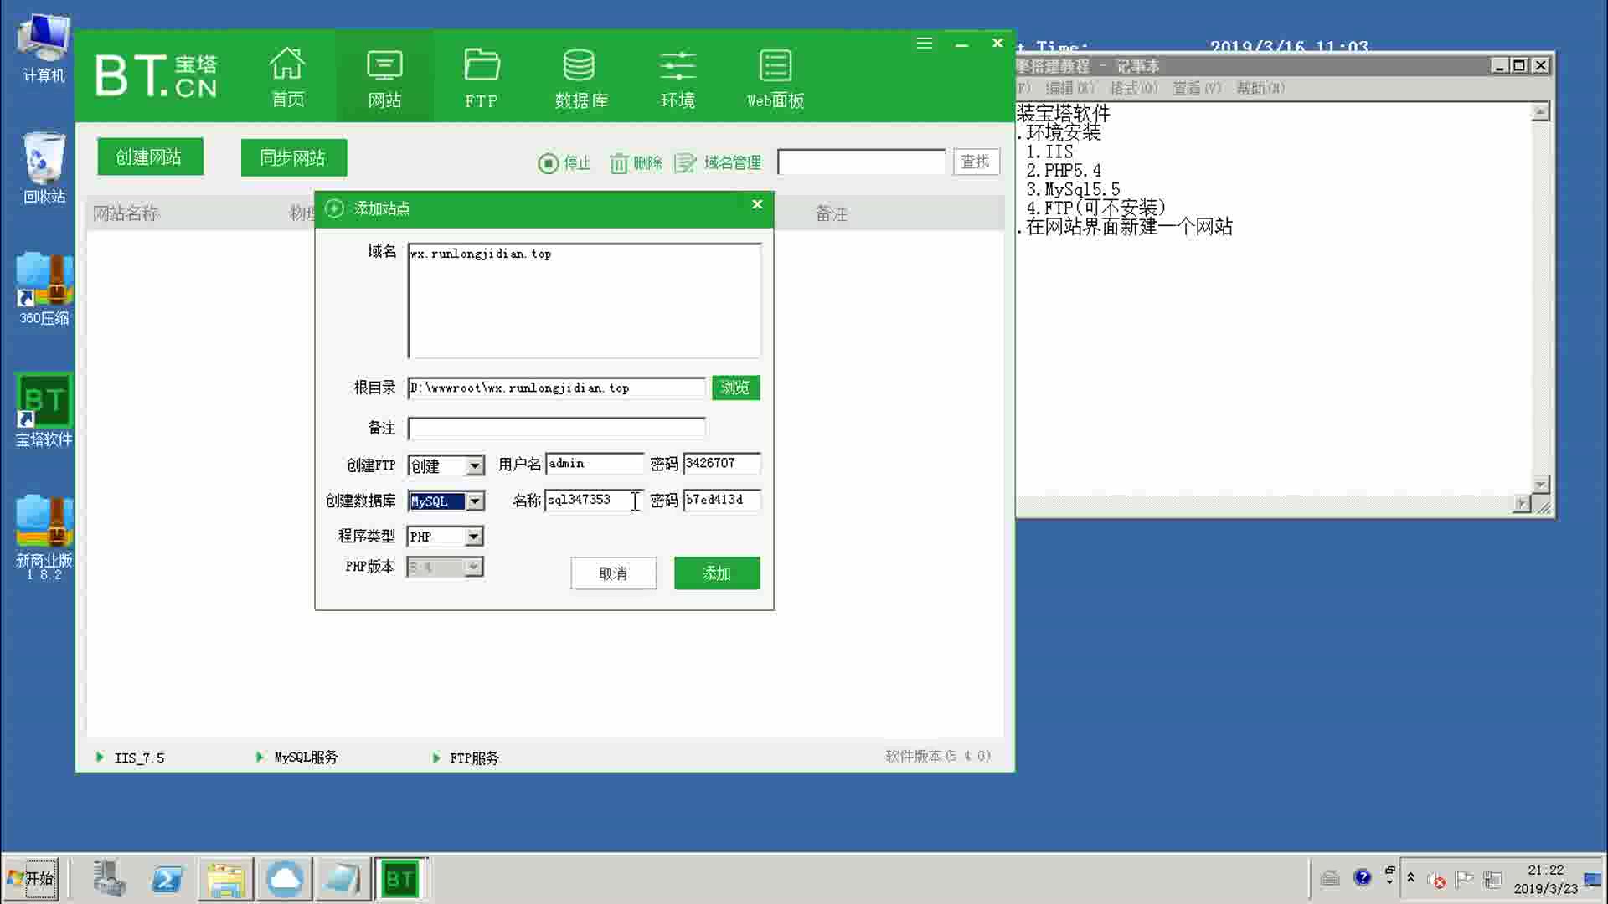This screenshot has height=904, width=1608.
Task: Click 同步网站 button
Action: pyautogui.click(x=294, y=157)
